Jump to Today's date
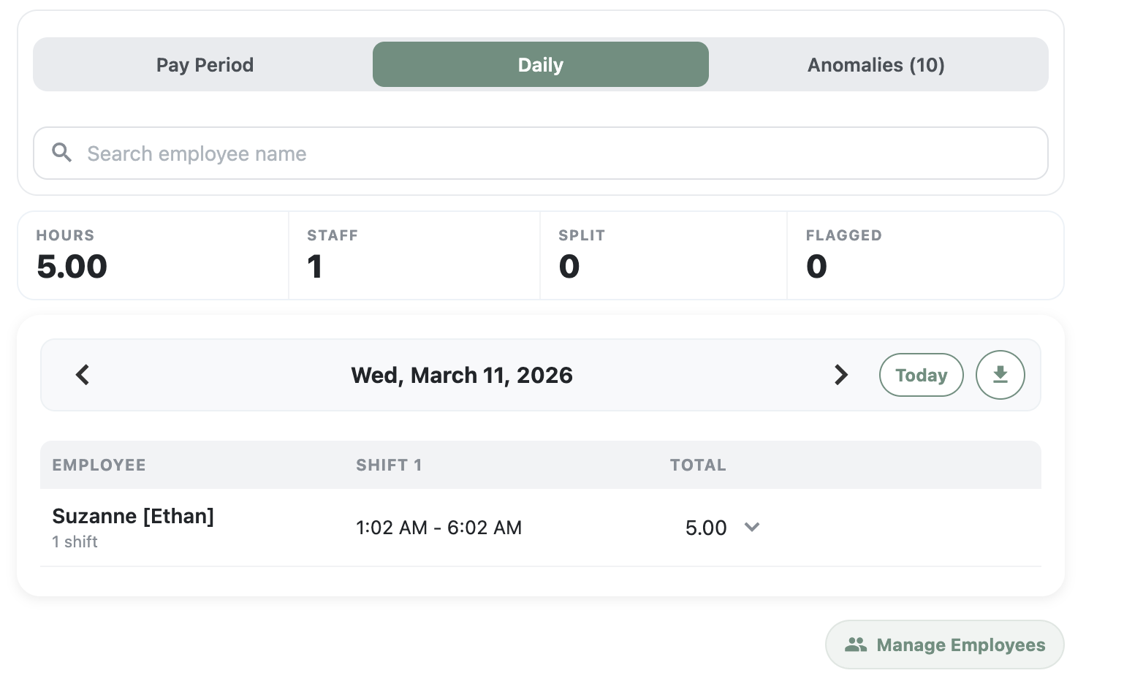 click(921, 375)
